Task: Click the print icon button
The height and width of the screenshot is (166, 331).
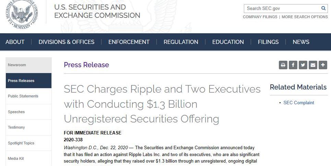Action: point(283,65)
